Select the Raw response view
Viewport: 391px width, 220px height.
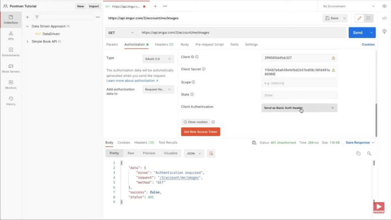click(131, 153)
